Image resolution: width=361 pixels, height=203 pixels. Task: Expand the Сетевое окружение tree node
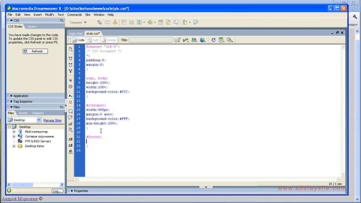pos(14,136)
